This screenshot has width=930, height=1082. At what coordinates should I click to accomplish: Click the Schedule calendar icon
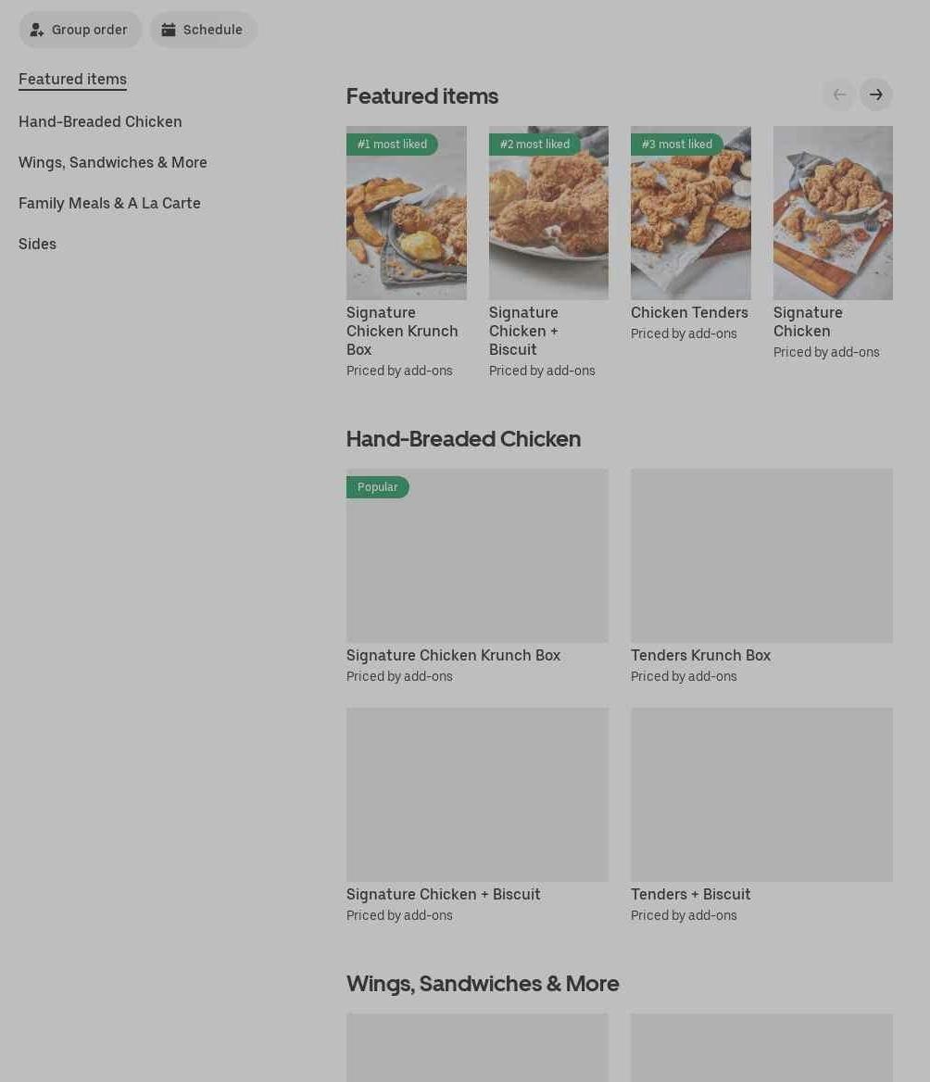tap(169, 30)
